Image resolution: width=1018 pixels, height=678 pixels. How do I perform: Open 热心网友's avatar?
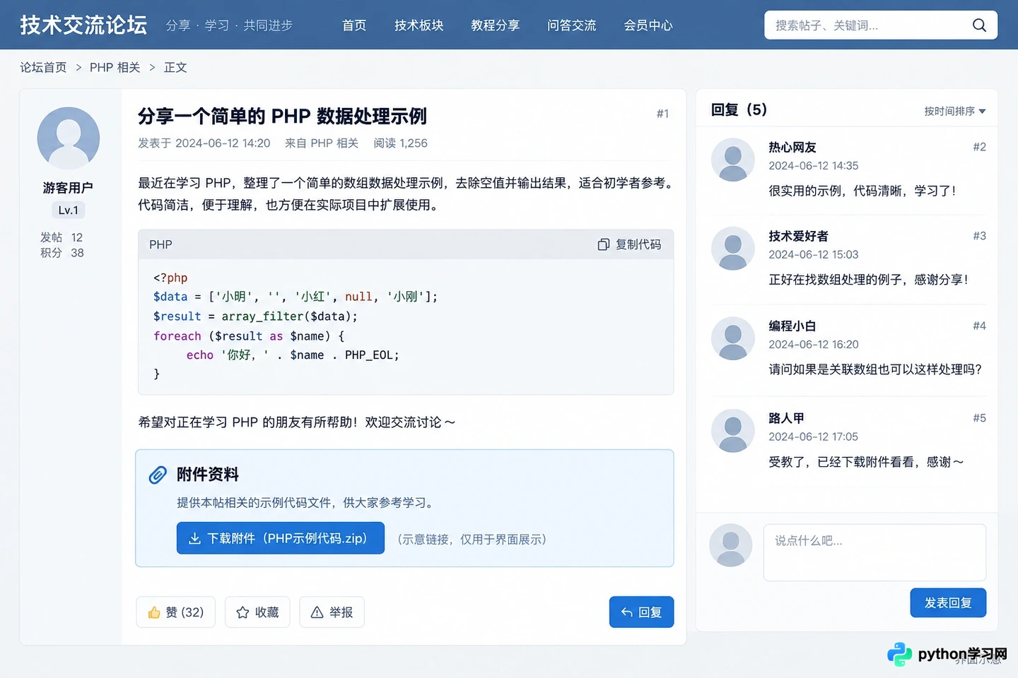(x=733, y=160)
